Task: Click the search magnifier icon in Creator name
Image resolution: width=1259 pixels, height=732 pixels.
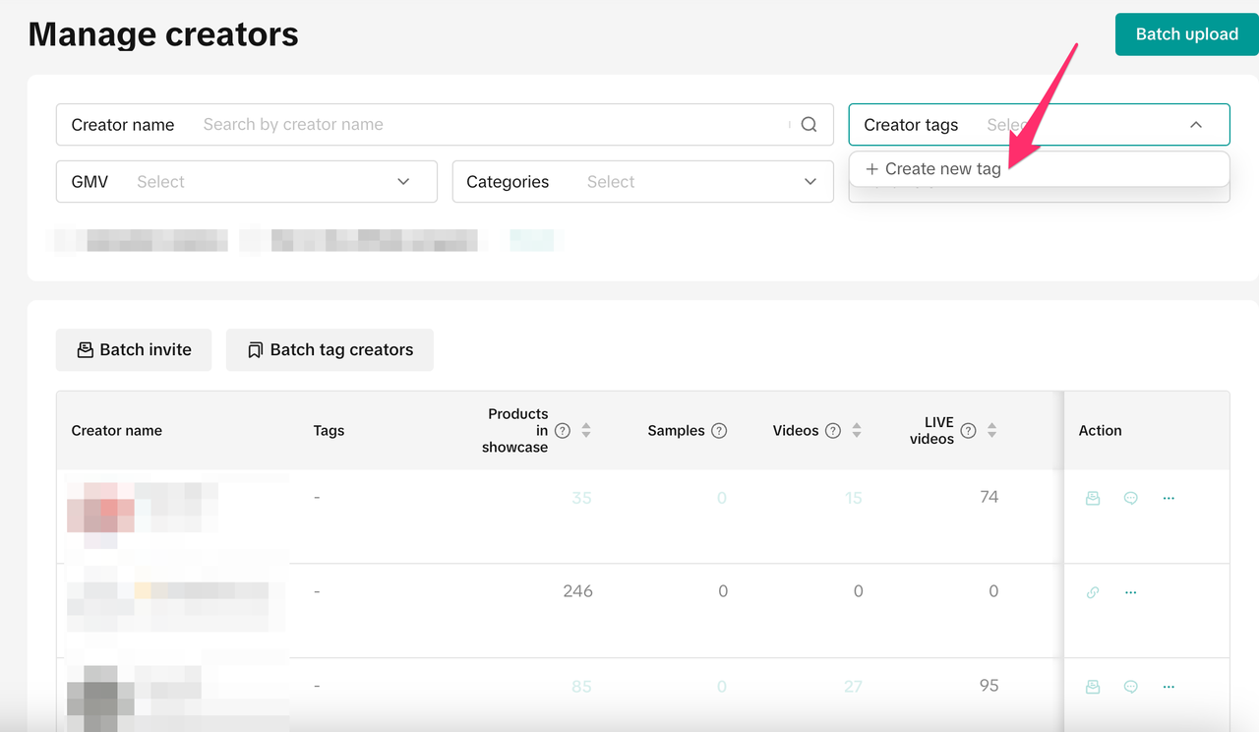Action: pyautogui.click(x=809, y=125)
